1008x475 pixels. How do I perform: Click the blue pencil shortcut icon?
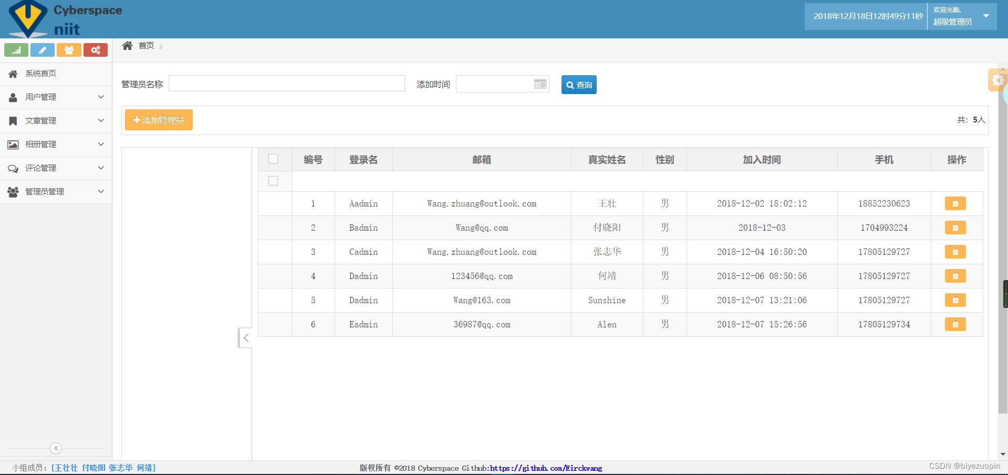click(43, 50)
